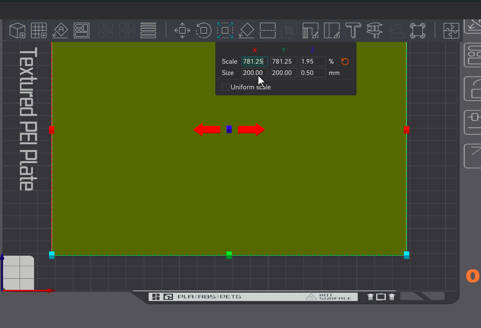The width and height of the screenshot is (481, 328).
Task: Select the Seam painting tool
Action: [332, 30]
